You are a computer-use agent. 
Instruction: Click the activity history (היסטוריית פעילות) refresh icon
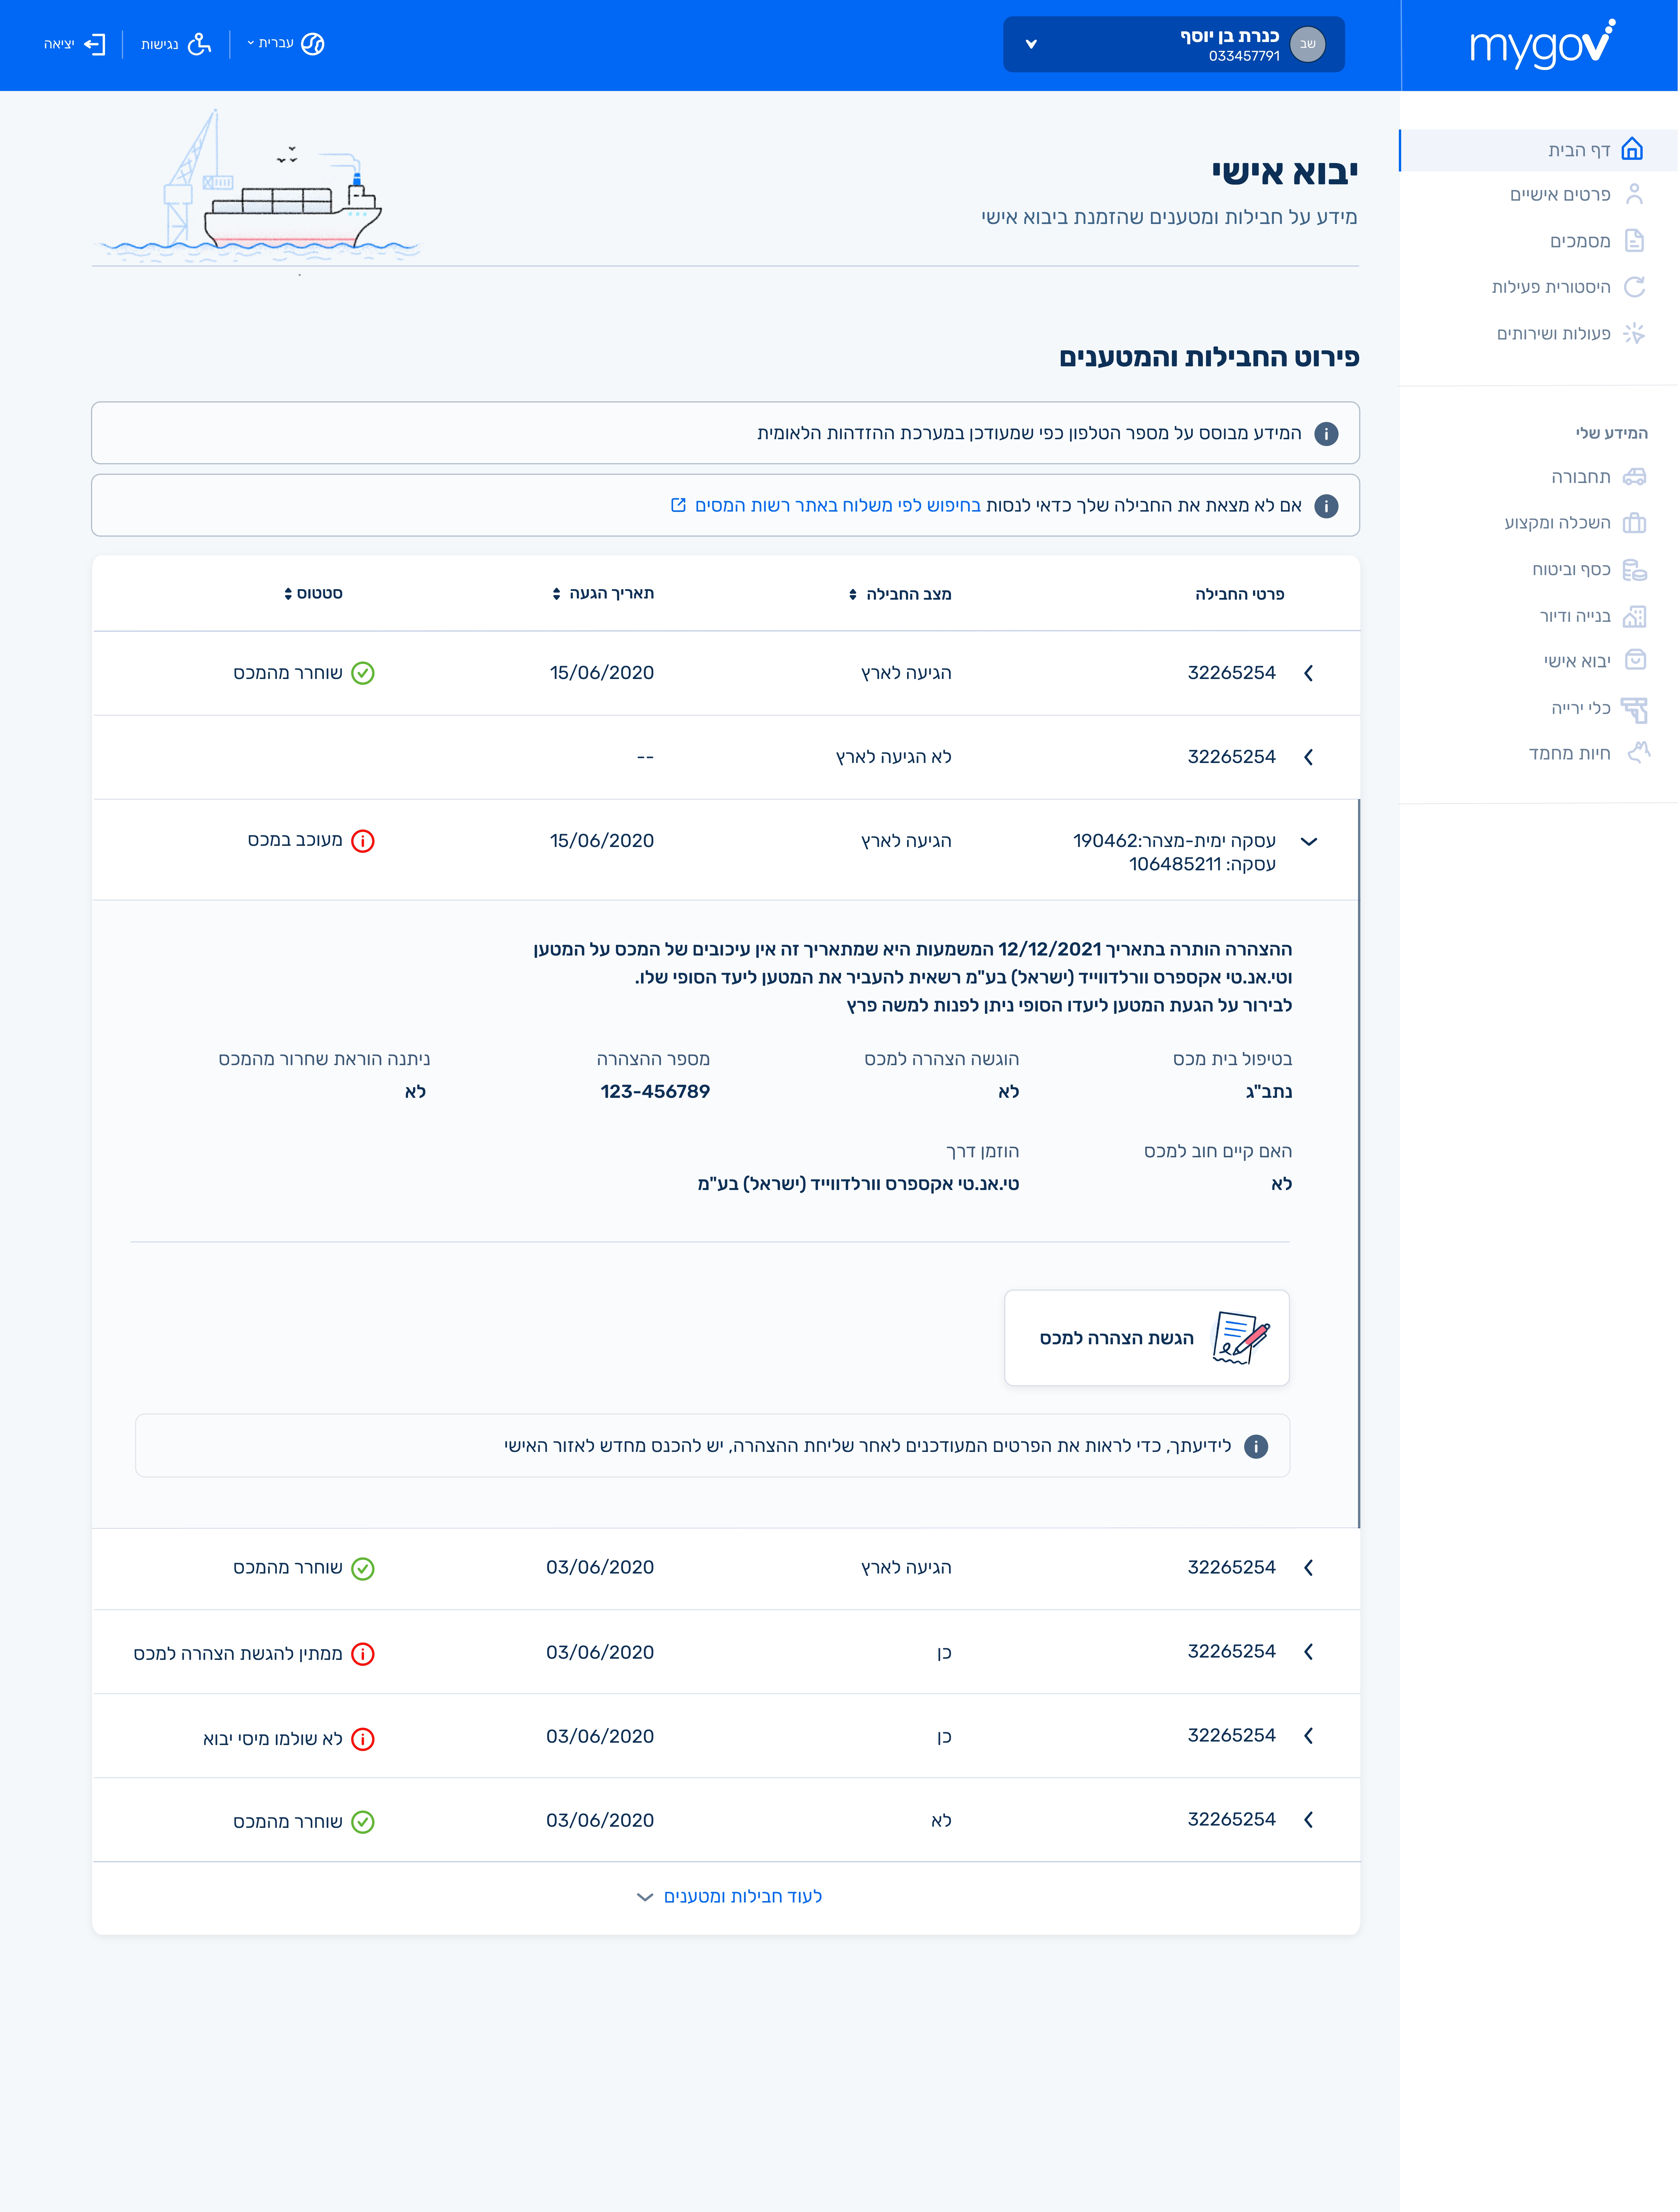tap(1634, 287)
